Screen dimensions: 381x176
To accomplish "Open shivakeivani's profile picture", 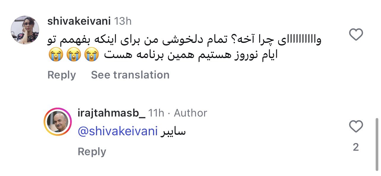I will (25, 30).
